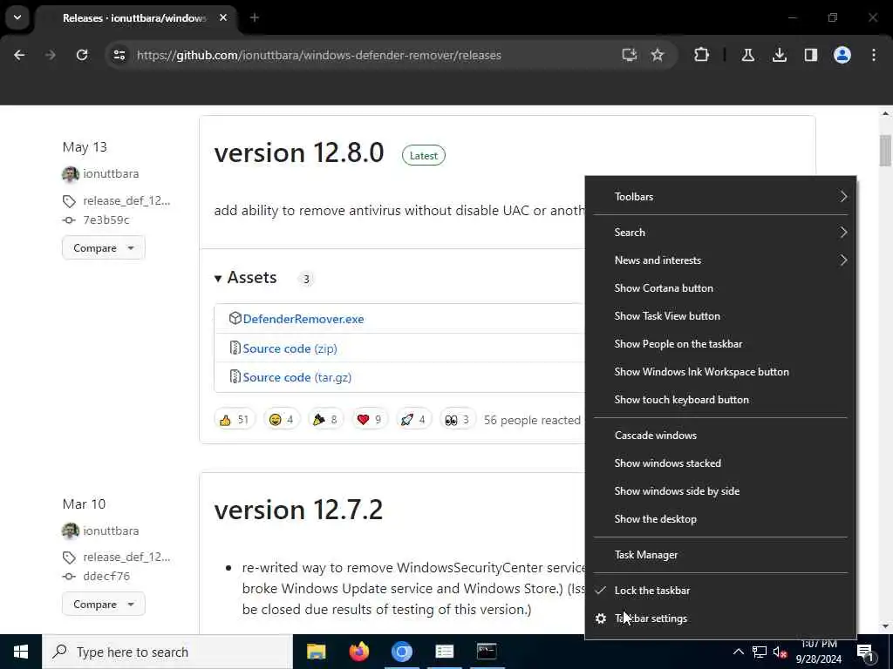Toggle browser side panel icon
893x669 pixels.
click(x=810, y=55)
